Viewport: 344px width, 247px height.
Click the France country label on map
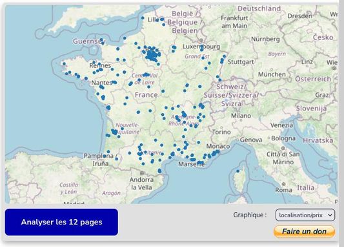[146, 95]
